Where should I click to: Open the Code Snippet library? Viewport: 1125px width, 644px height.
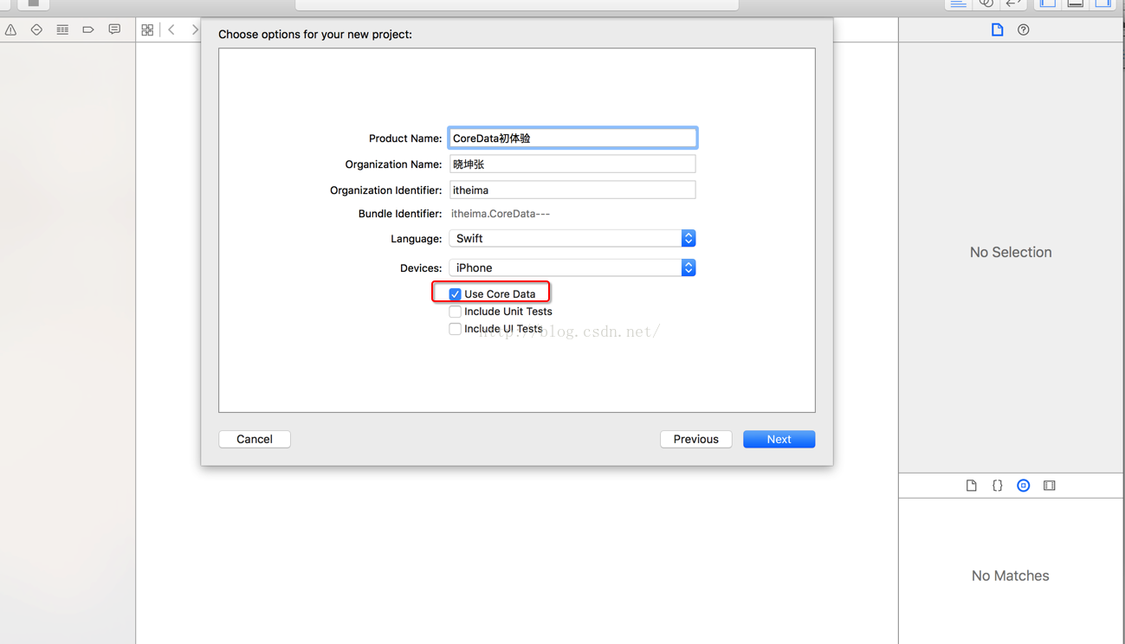pyautogui.click(x=998, y=486)
